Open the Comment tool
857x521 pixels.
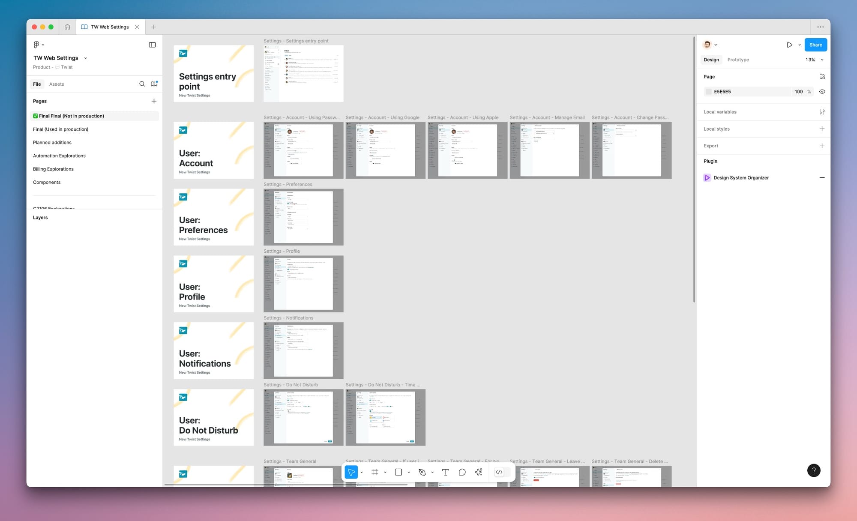coord(462,472)
